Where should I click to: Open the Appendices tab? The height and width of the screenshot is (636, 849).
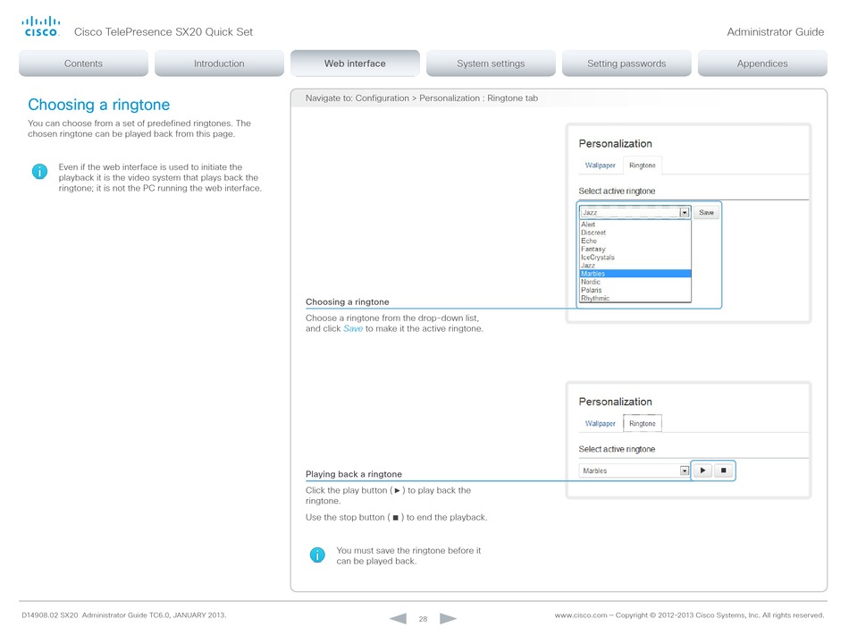pos(762,64)
